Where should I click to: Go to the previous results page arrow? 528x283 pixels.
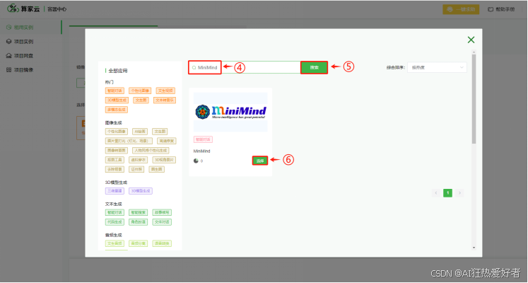tap(435, 193)
